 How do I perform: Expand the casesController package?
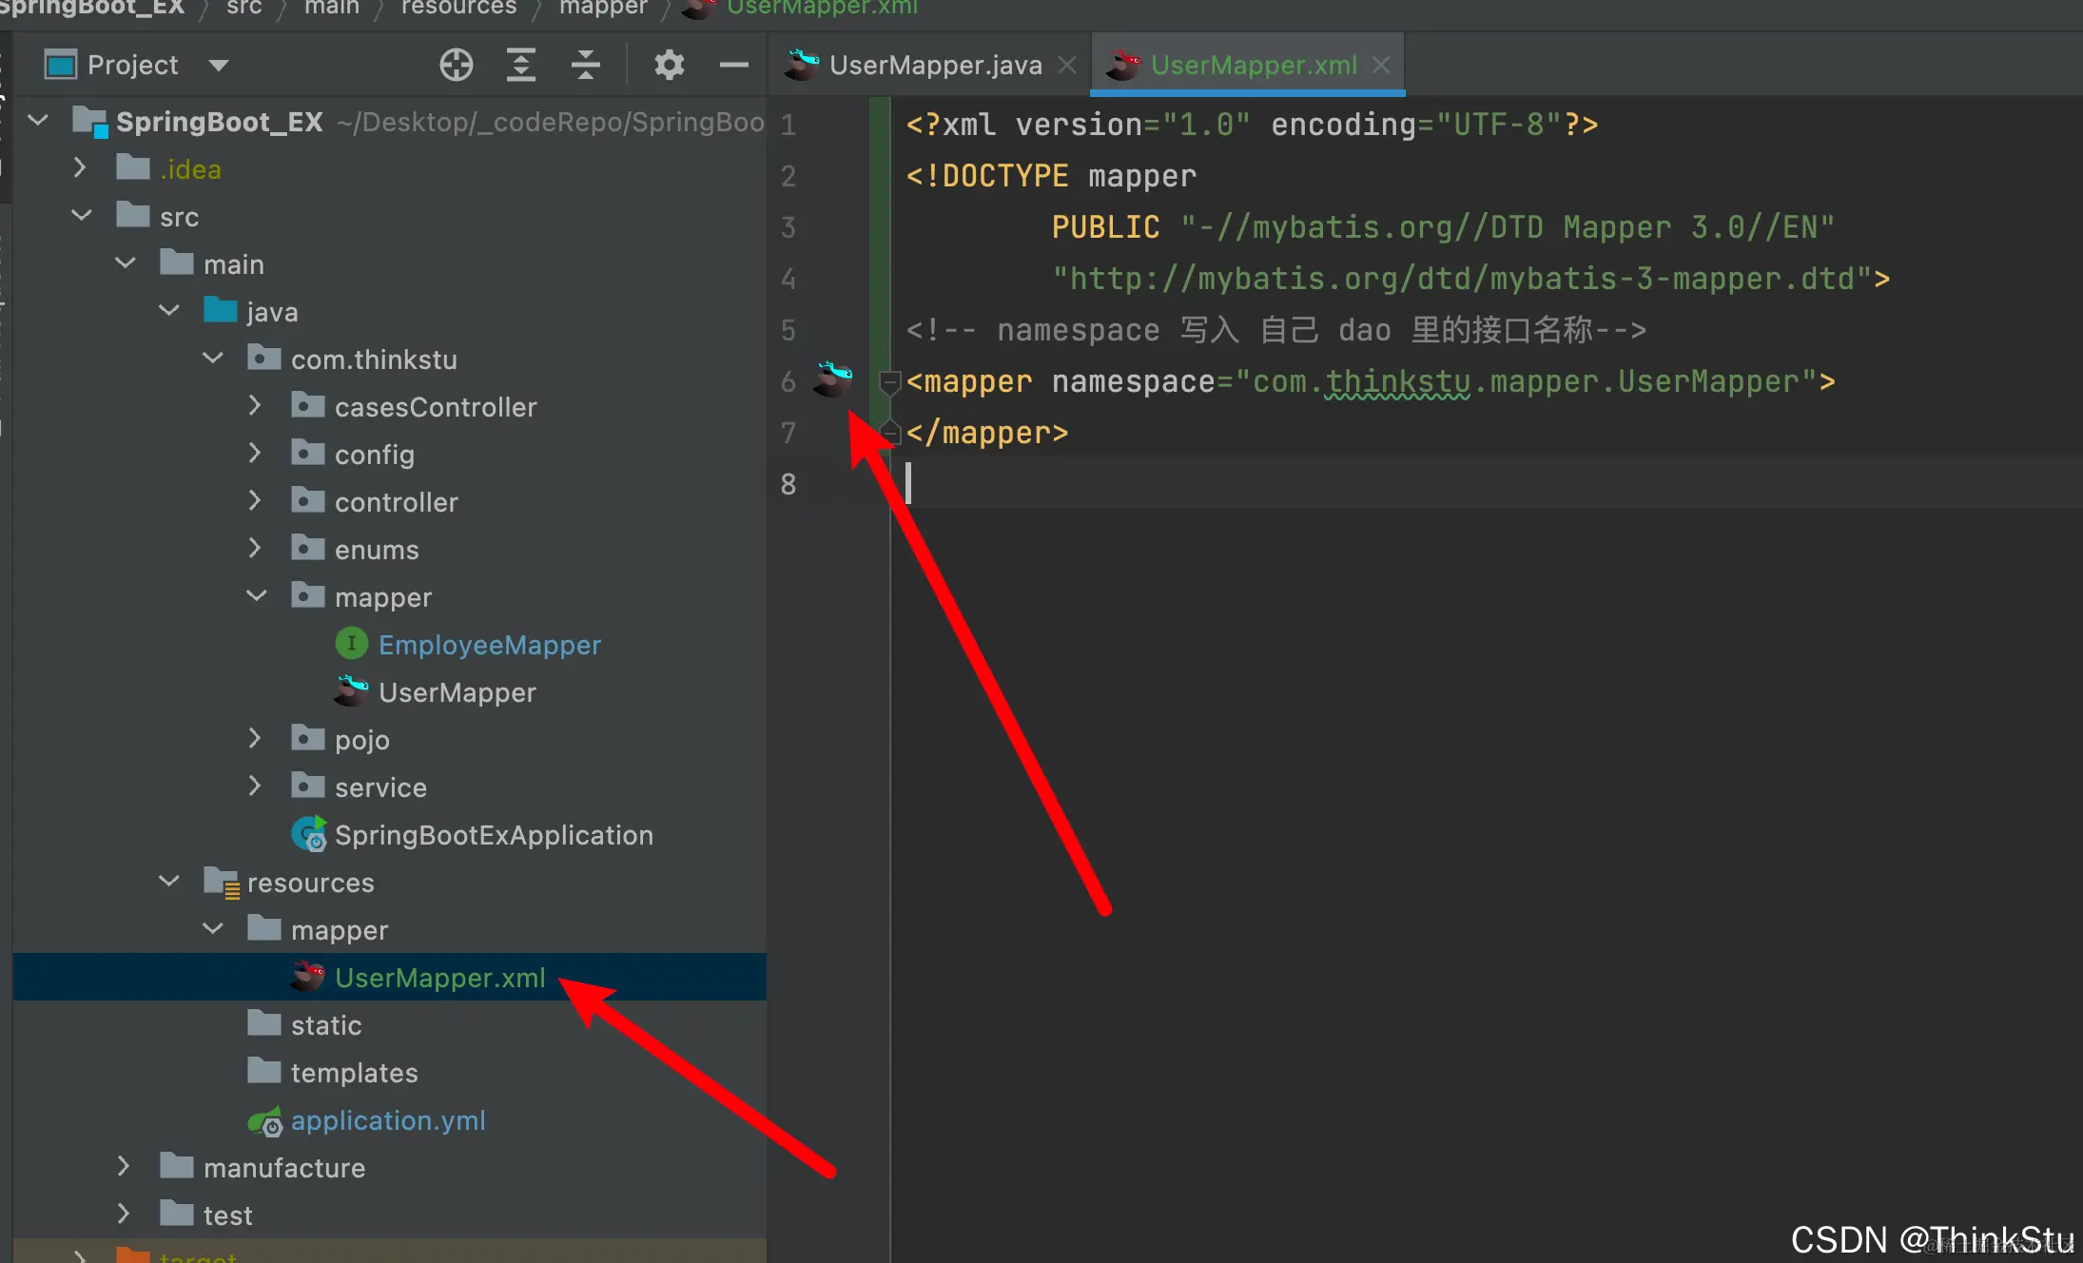point(255,406)
